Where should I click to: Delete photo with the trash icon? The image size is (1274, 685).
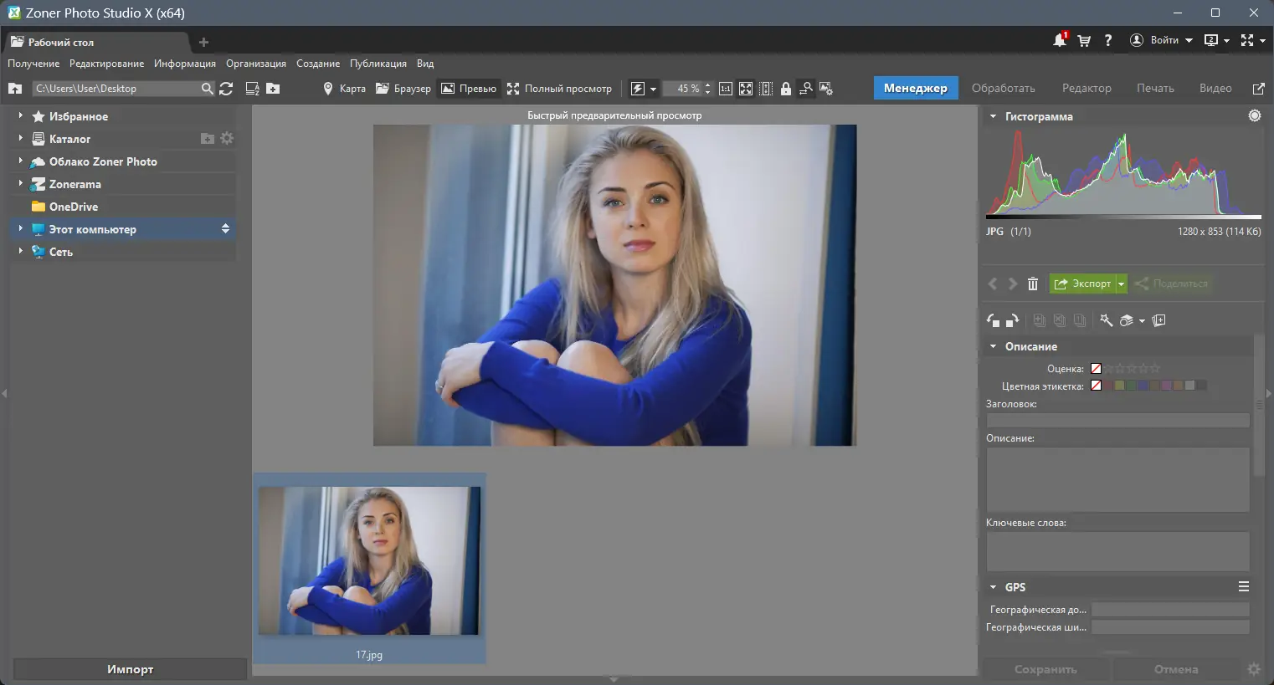pos(1033,284)
